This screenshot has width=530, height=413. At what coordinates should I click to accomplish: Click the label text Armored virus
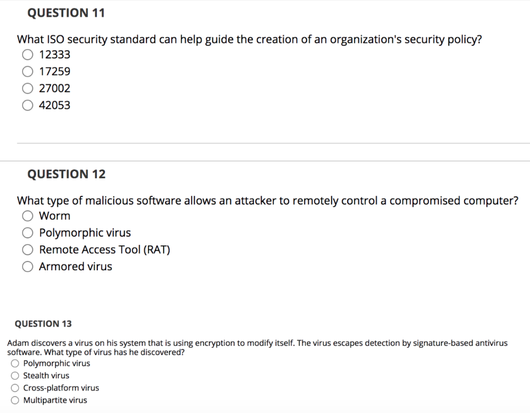coord(75,266)
